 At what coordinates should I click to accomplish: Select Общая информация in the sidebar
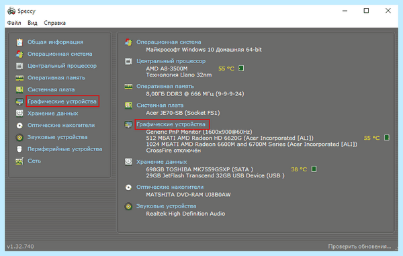coord(56,42)
